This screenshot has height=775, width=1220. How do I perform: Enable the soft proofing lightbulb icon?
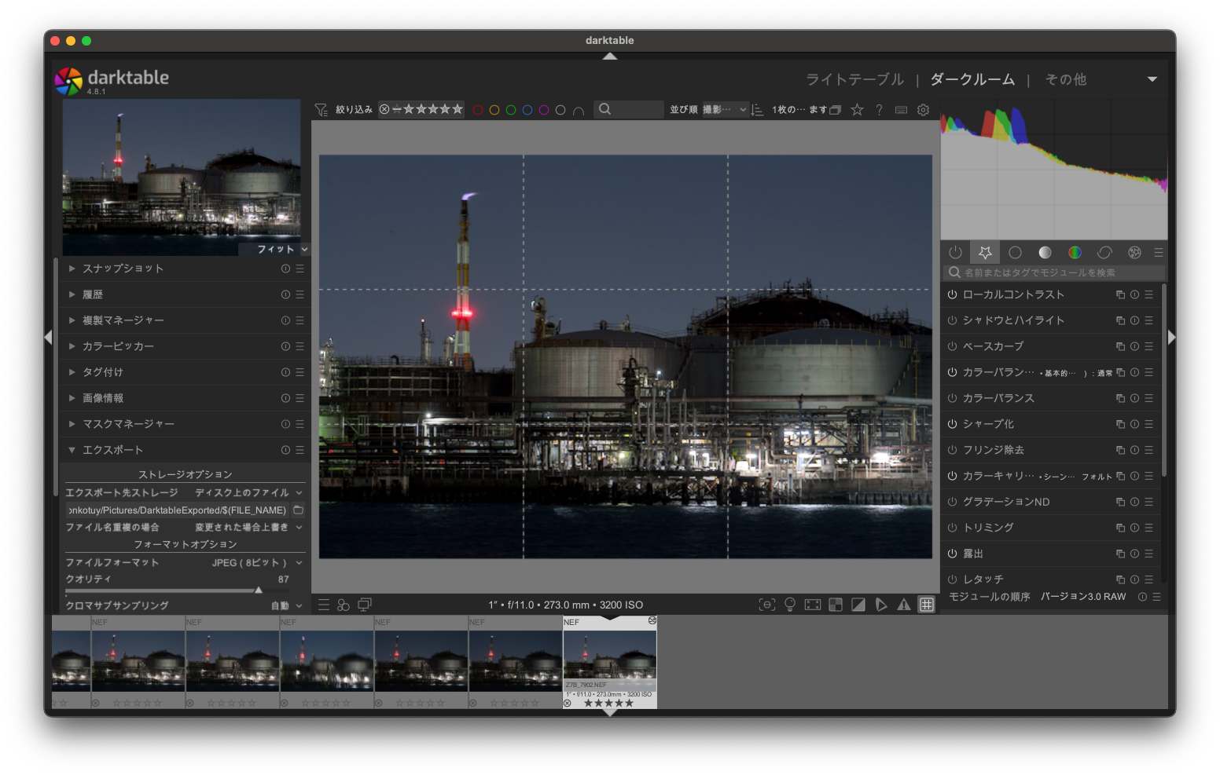[790, 605]
